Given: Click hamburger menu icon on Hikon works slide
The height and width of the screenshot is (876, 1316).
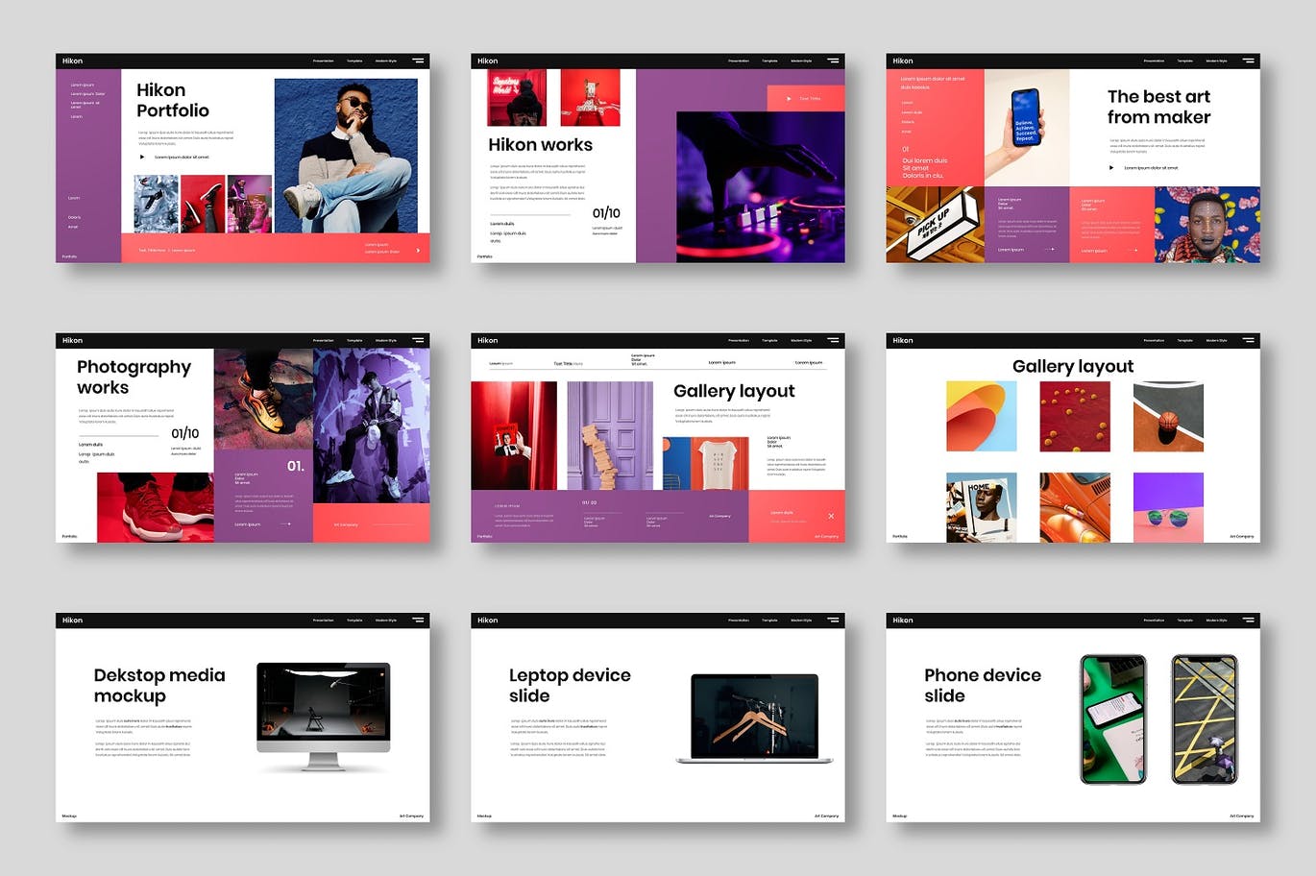Looking at the screenshot, I should 833,61.
